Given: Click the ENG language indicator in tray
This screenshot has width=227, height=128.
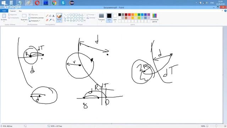Looking at the screenshot, I should click(x=212, y=3).
